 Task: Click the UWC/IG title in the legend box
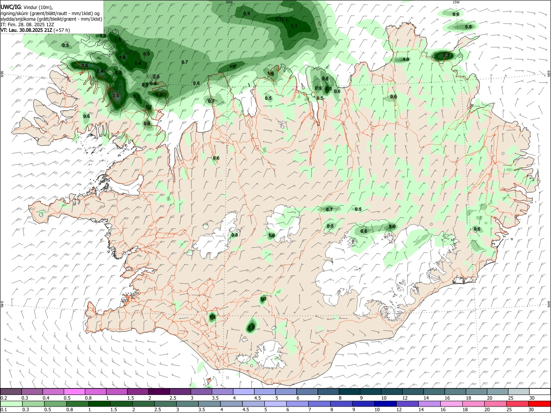(x=10, y=7)
